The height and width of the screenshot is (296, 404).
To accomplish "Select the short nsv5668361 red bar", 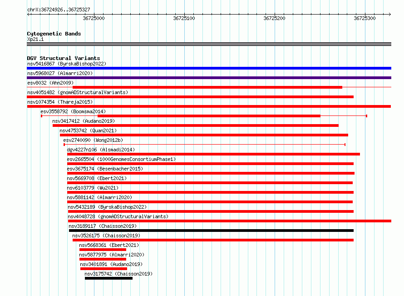I will tap(103, 250).
